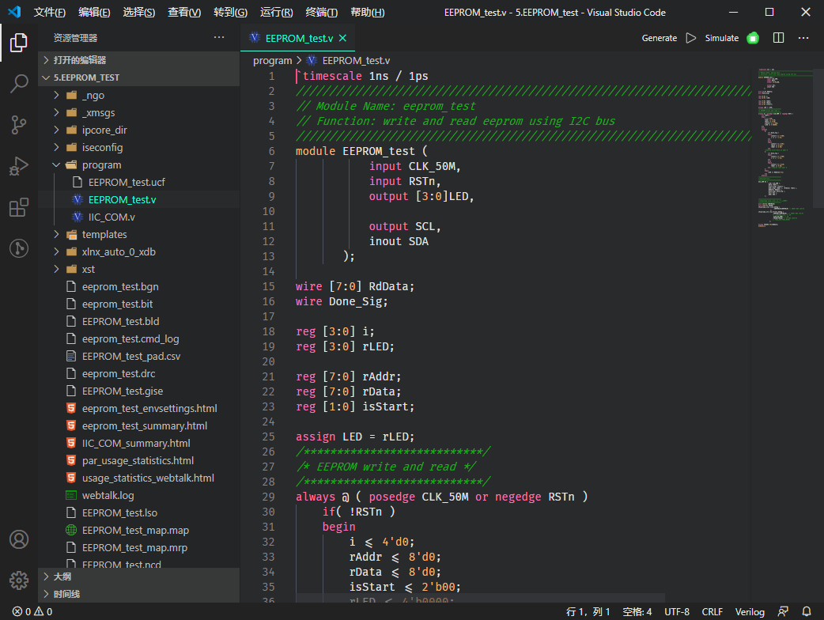Viewport: 824px width, 620px height.
Task: Open the Run and Debug panel
Action: (19, 166)
